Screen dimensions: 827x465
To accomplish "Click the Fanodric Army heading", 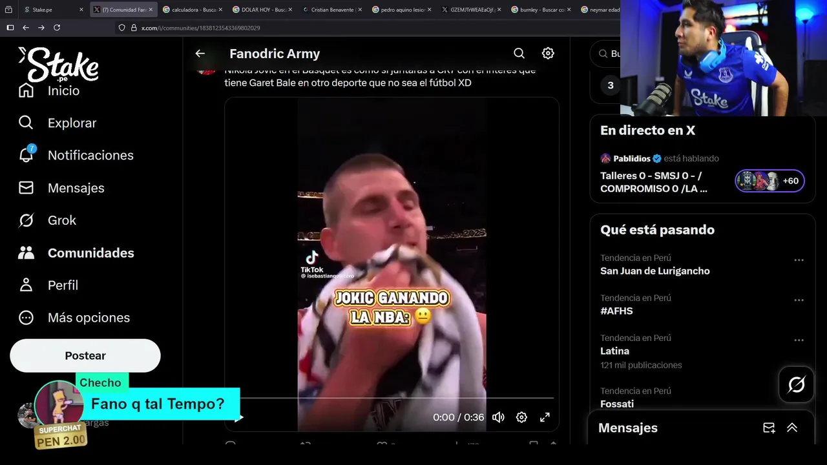I will [x=275, y=54].
